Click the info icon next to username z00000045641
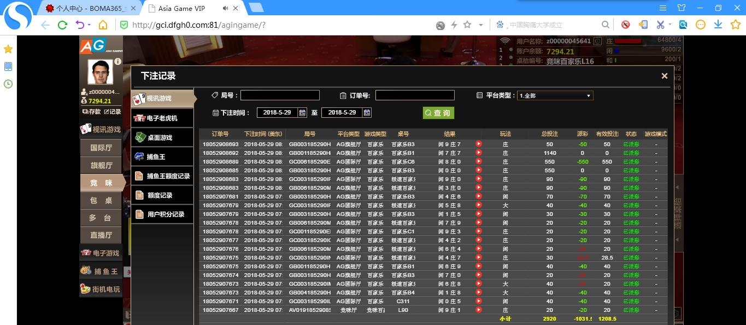This screenshot has height=325, width=746. [598, 41]
